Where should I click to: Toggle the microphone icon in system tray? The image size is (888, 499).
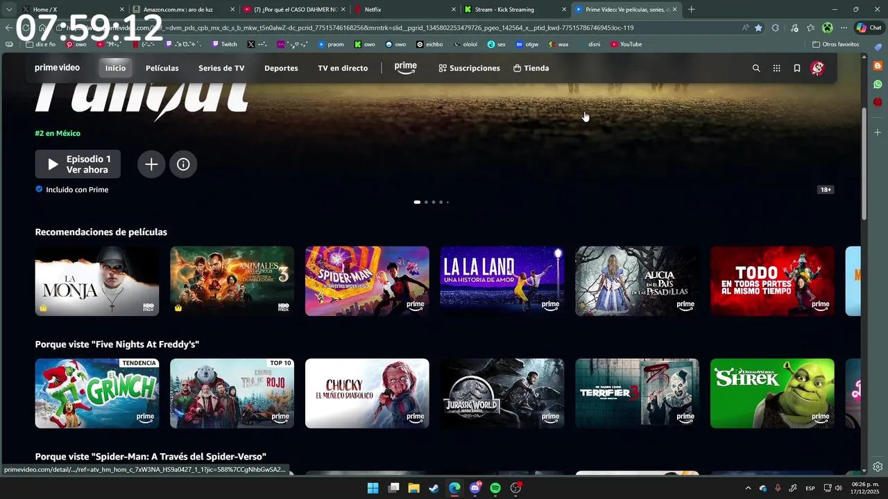(x=778, y=488)
